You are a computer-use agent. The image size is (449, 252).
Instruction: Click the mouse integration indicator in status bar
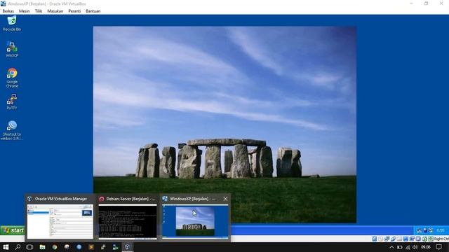pos(424,239)
